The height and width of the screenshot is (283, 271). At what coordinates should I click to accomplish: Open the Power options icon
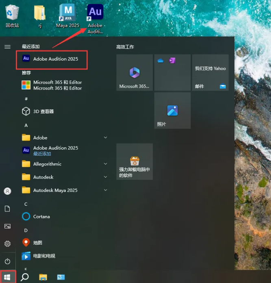[7, 261]
